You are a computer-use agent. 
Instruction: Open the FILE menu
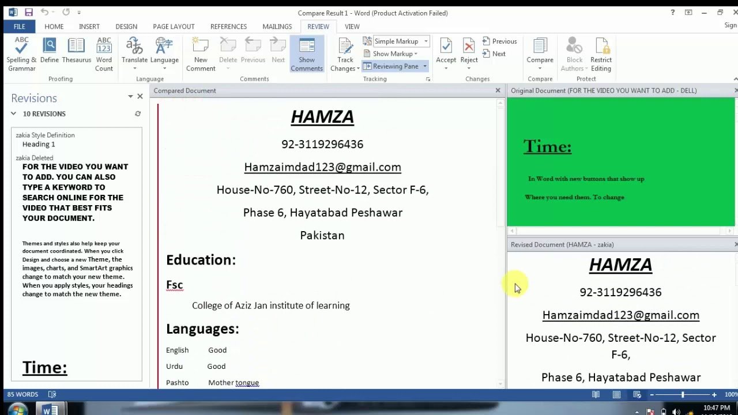point(19,27)
